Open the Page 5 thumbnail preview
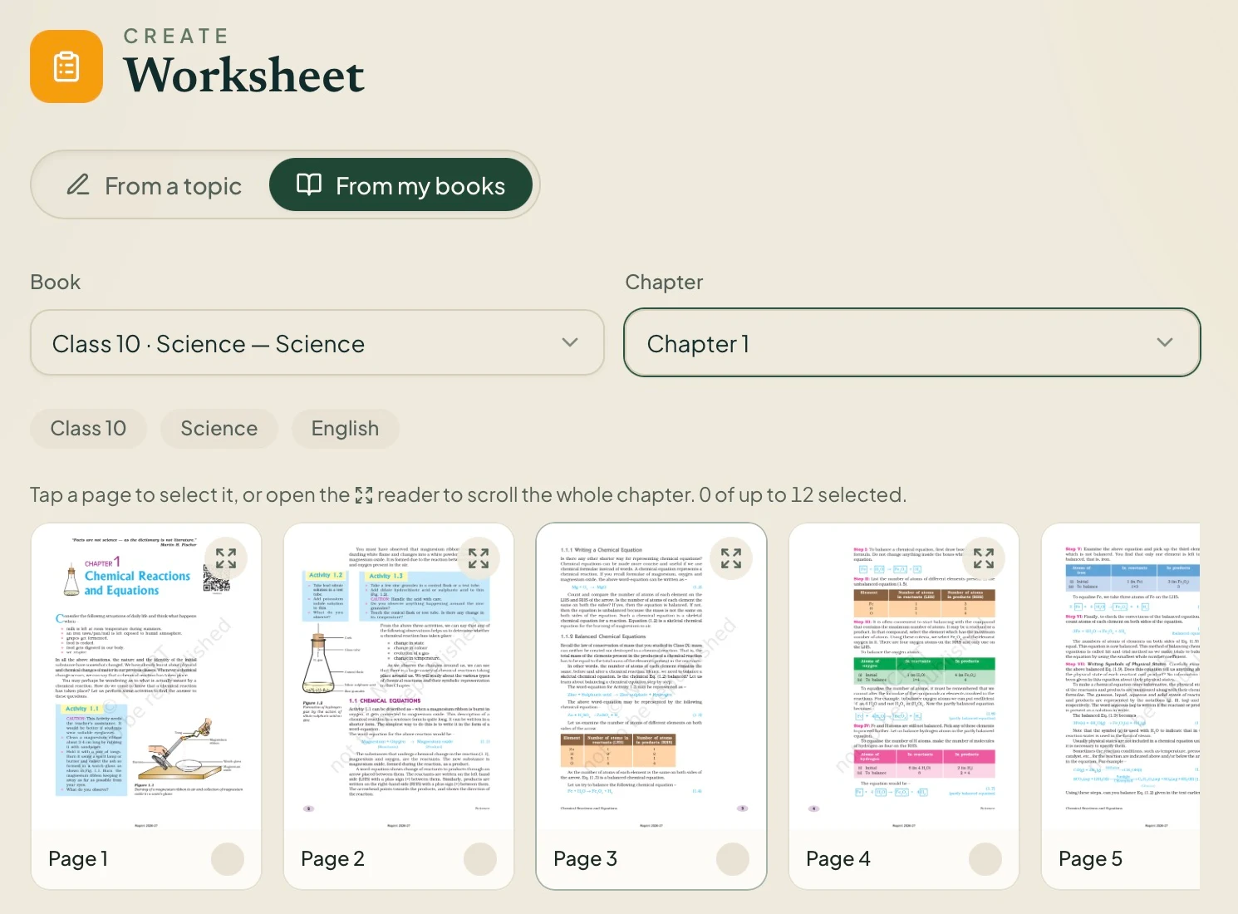Image resolution: width=1238 pixels, height=914 pixels. coord(1121,676)
